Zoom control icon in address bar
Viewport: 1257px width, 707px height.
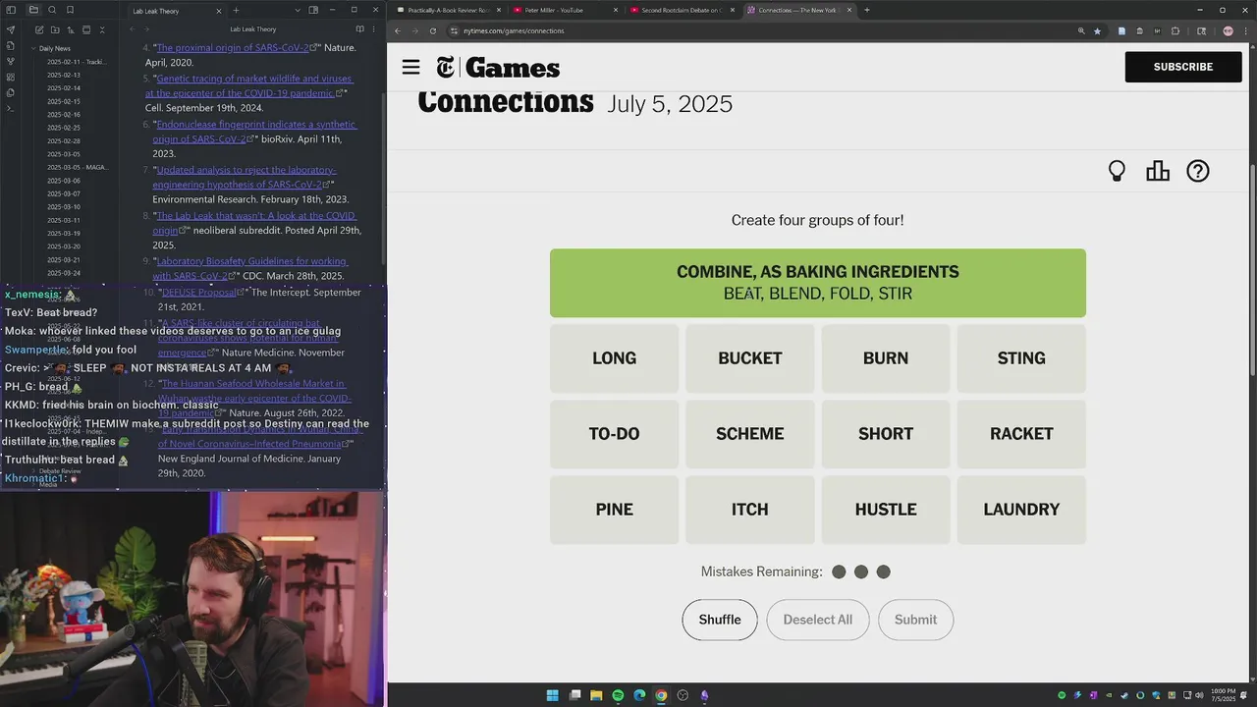pos(1081,30)
